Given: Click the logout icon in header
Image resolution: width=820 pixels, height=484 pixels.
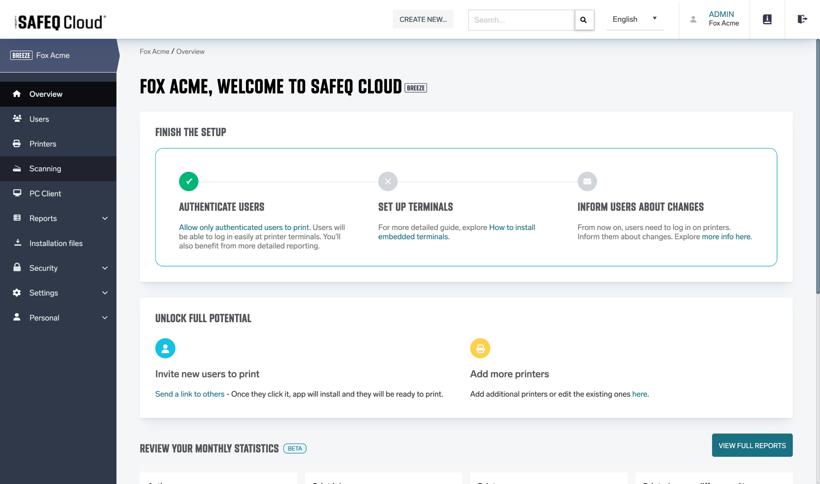Looking at the screenshot, I should pos(802,19).
